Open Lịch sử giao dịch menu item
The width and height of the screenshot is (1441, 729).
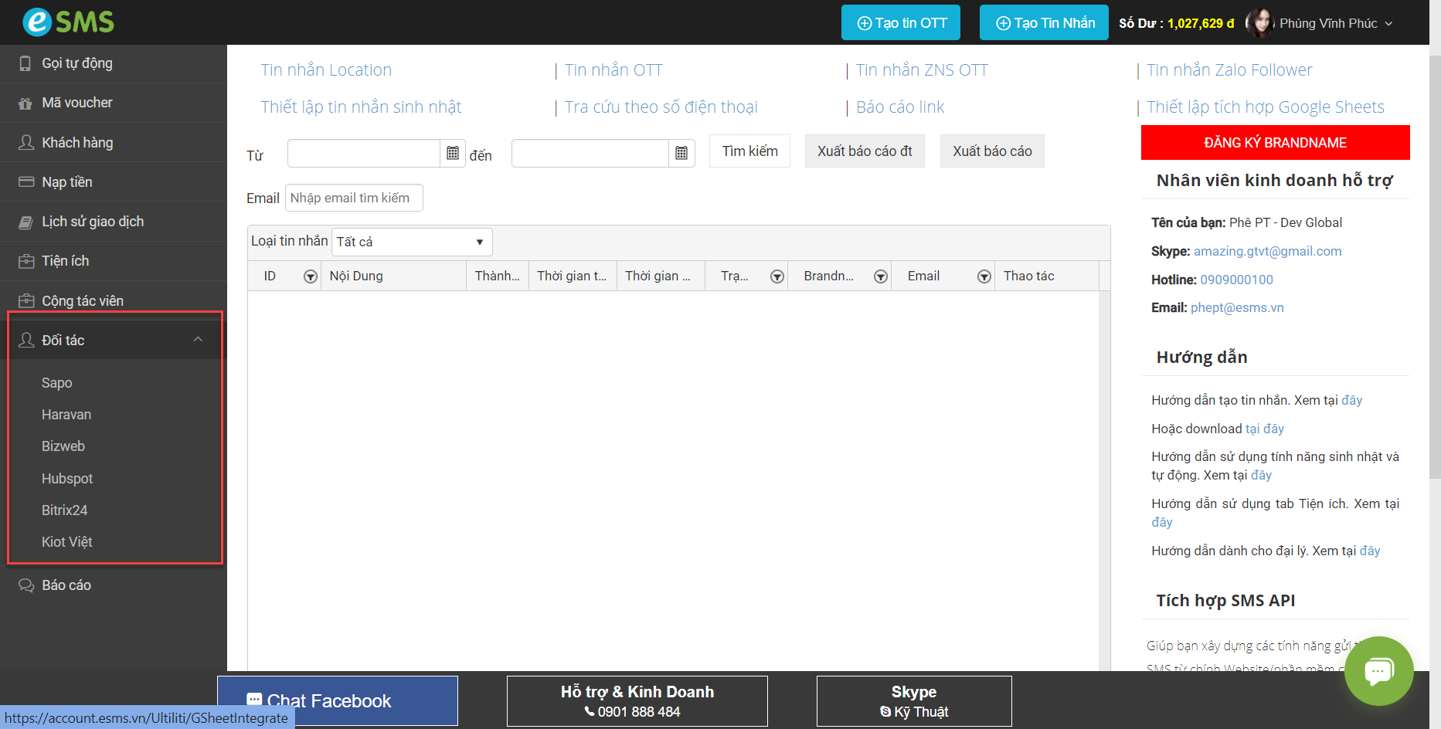[x=93, y=222]
